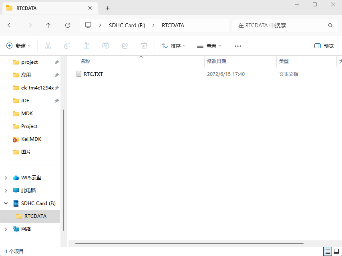The image size is (342, 256).
Task: Click the Share icon in toolbar
Action: point(125,46)
